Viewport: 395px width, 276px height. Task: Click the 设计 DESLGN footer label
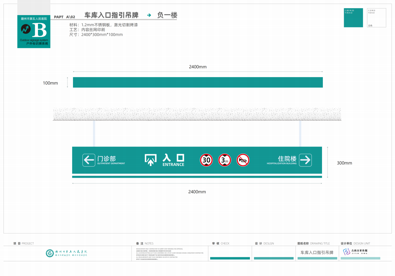click(264, 243)
